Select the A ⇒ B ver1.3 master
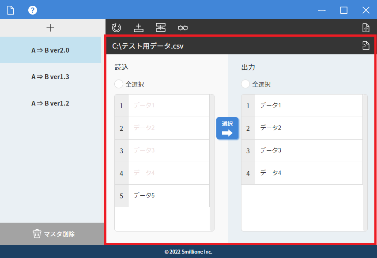 point(50,76)
